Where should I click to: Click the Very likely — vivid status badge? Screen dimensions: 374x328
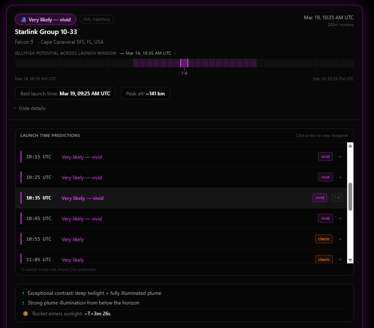pyautogui.click(x=45, y=20)
